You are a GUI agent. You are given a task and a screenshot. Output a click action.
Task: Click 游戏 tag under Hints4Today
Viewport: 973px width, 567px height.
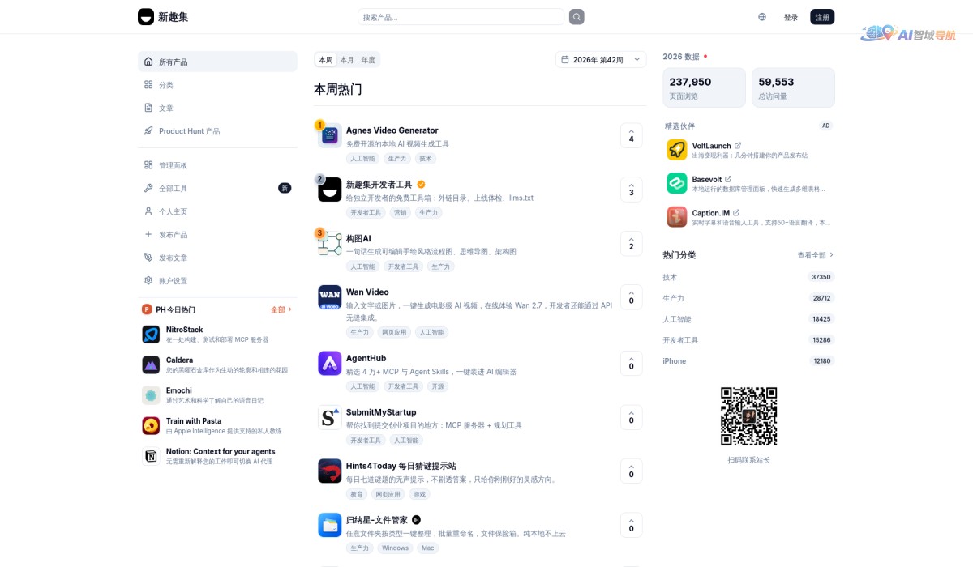coord(418,494)
